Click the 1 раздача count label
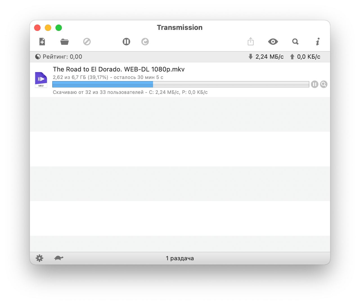This screenshot has height=304, width=360. (x=180, y=258)
